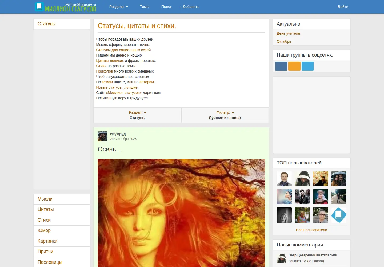Open TOP users couple under umbrella avatar
Viewport: 384px width, 267px height.
click(339, 179)
